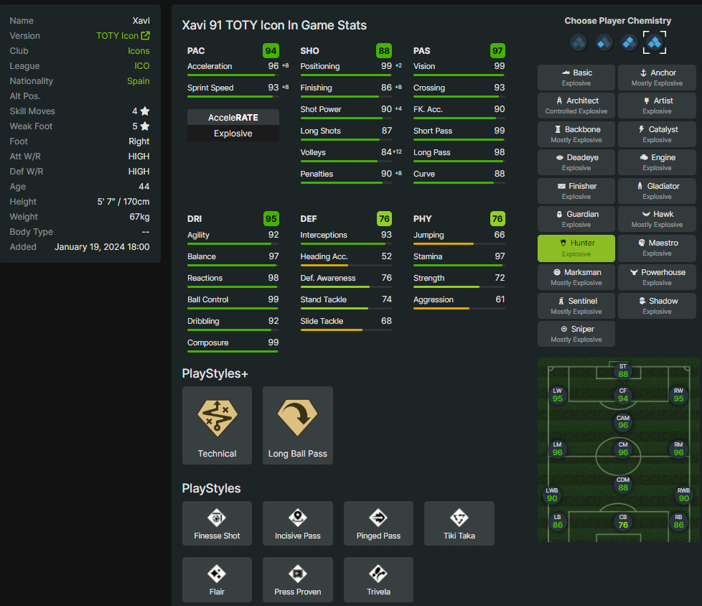Choose the Guardian chemistry style
The height and width of the screenshot is (606, 702).
pos(576,220)
